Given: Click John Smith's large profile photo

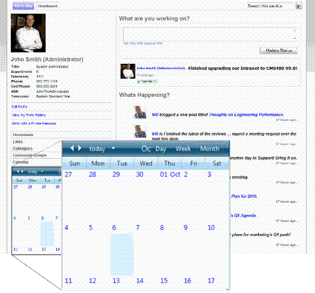Looking at the screenshot, I should point(28,33).
